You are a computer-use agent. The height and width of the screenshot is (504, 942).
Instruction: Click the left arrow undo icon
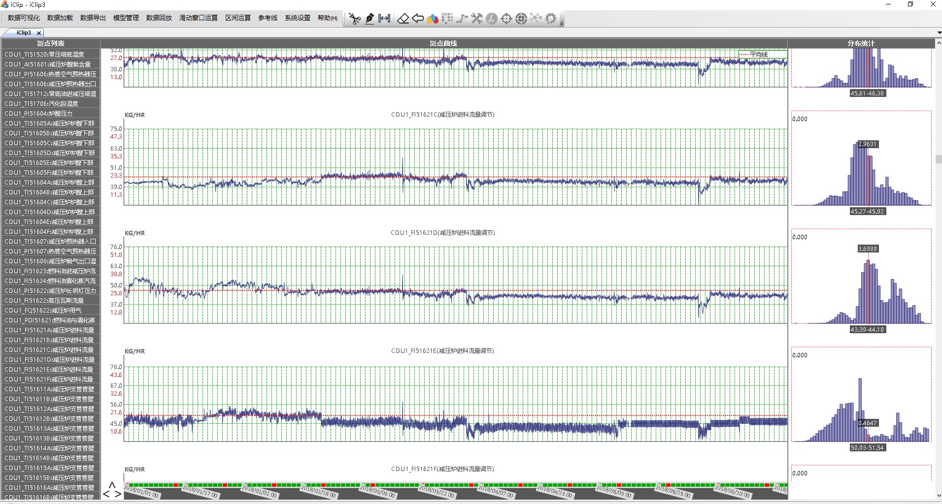418,19
